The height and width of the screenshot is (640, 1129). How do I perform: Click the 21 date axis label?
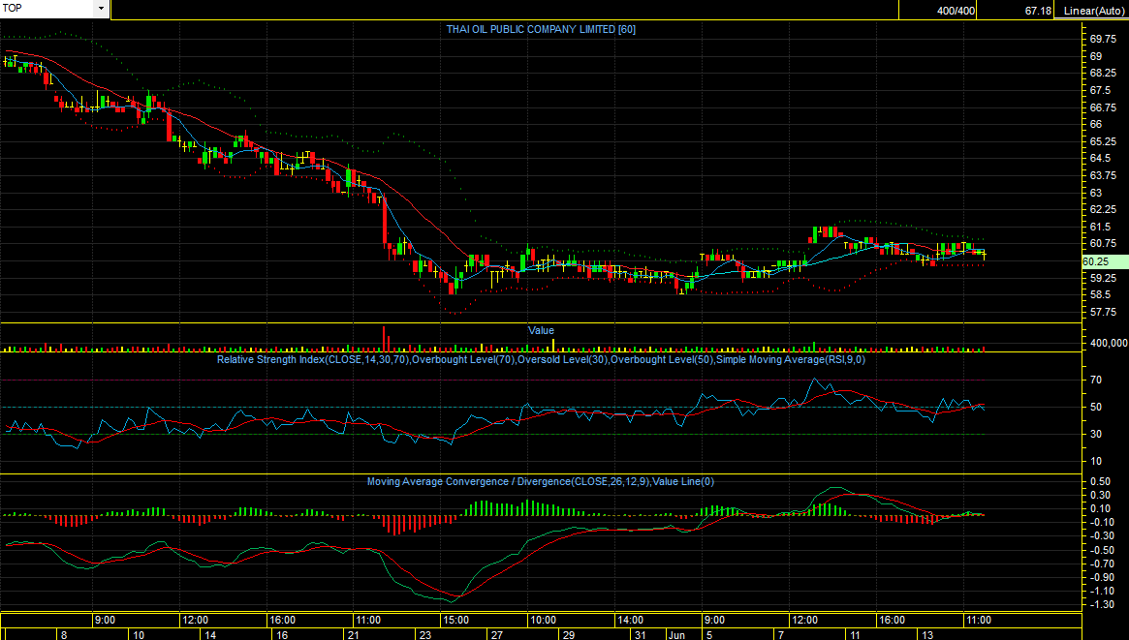click(354, 635)
